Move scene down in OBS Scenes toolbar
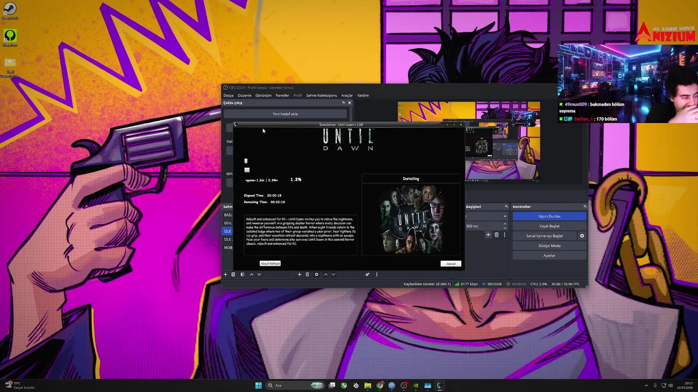 pos(259,274)
